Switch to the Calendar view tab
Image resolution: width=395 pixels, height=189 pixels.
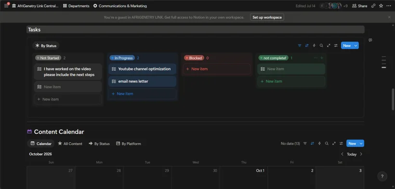pyautogui.click(x=41, y=144)
